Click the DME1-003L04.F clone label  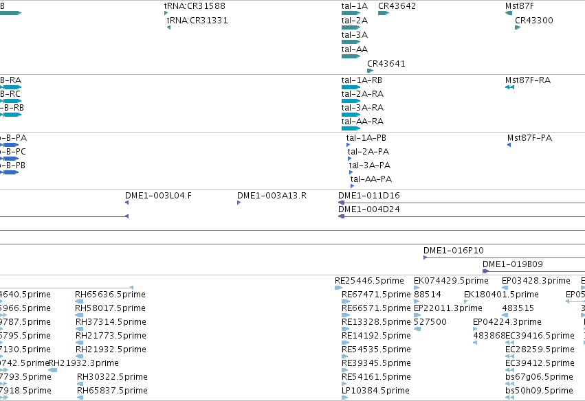coord(158,196)
